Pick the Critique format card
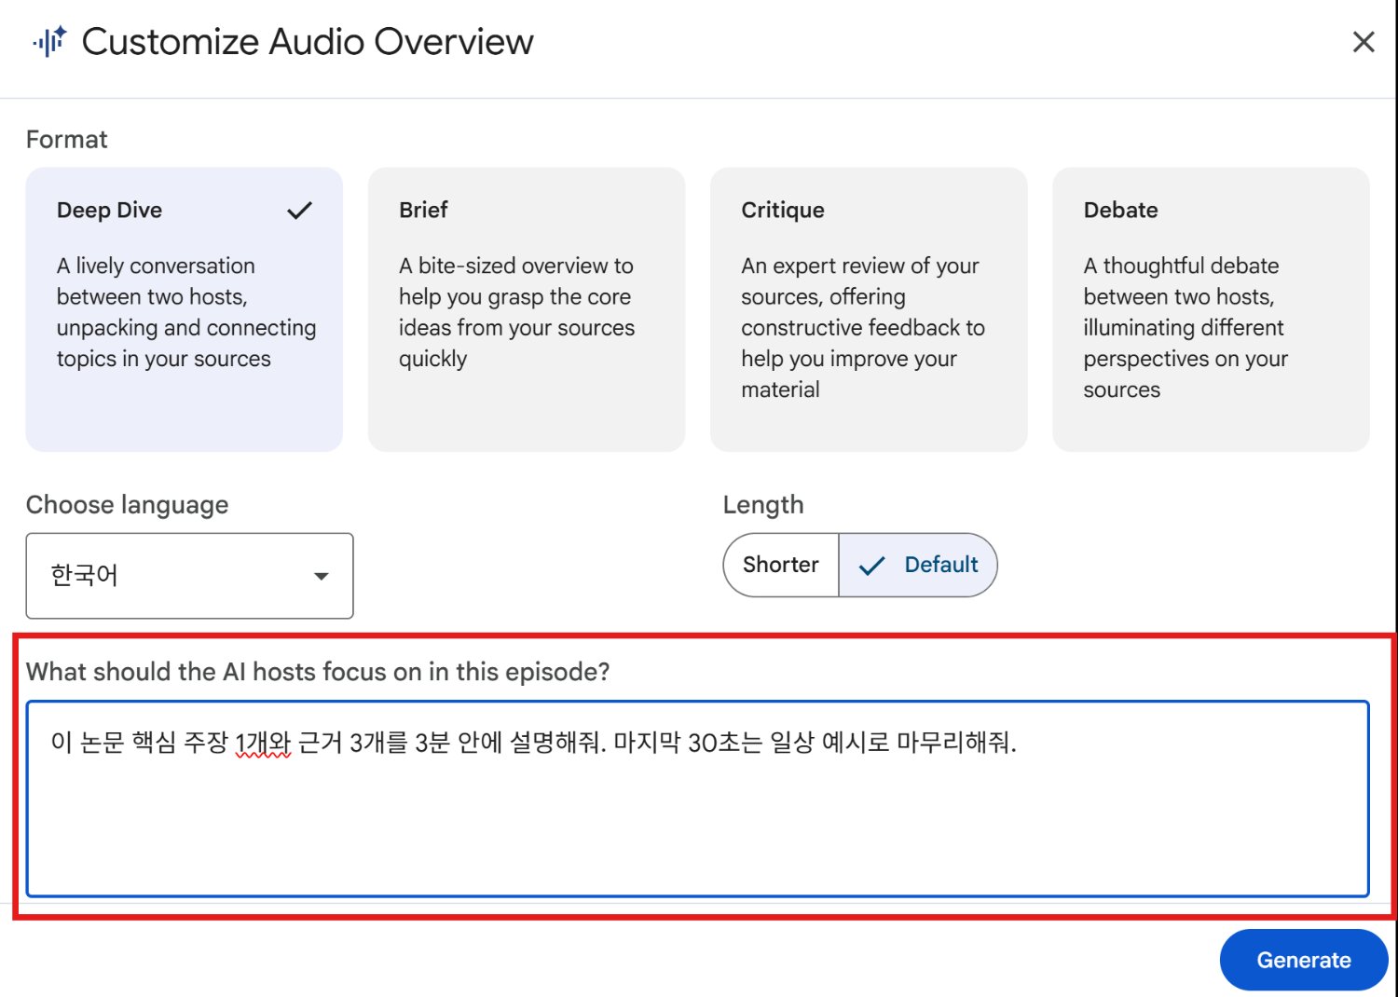The height and width of the screenshot is (997, 1398). coord(868,309)
